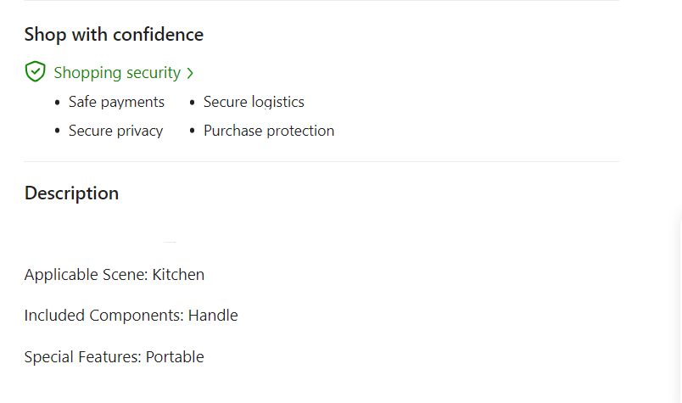This screenshot has width=682, height=403.
Task: Click the Secure privacy item
Action: coord(115,131)
